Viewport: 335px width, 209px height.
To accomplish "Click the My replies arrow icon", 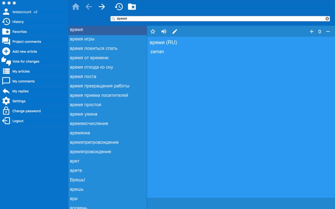I will (x=6, y=91).
